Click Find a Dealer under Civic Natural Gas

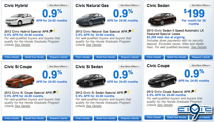point(83,57)
